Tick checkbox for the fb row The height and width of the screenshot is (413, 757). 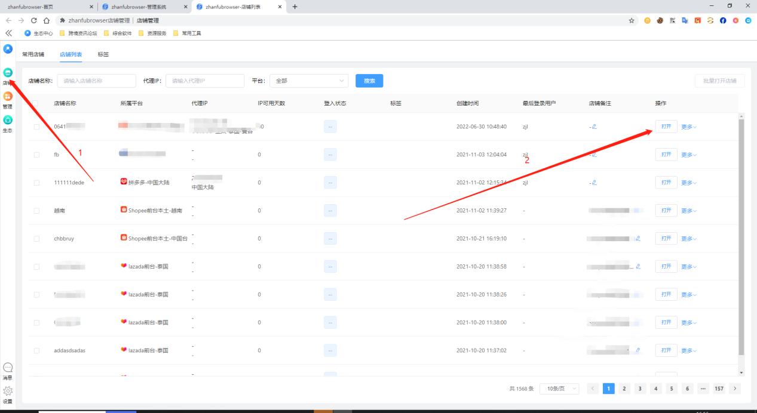pos(36,155)
